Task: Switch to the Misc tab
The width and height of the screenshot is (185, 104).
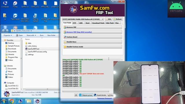Action: coord(117,23)
